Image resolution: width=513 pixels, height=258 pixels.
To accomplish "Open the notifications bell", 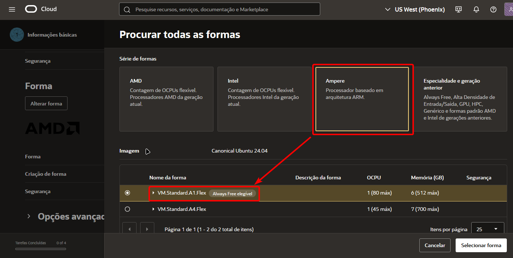I will tap(476, 9).
